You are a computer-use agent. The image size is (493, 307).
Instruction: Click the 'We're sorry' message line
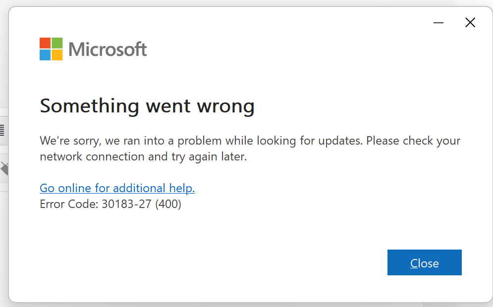point(250,141)
